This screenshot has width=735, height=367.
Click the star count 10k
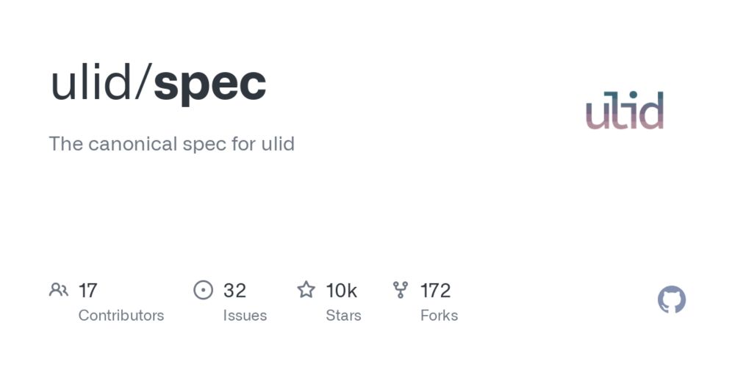pyautogui.click(x=341, y=291)
